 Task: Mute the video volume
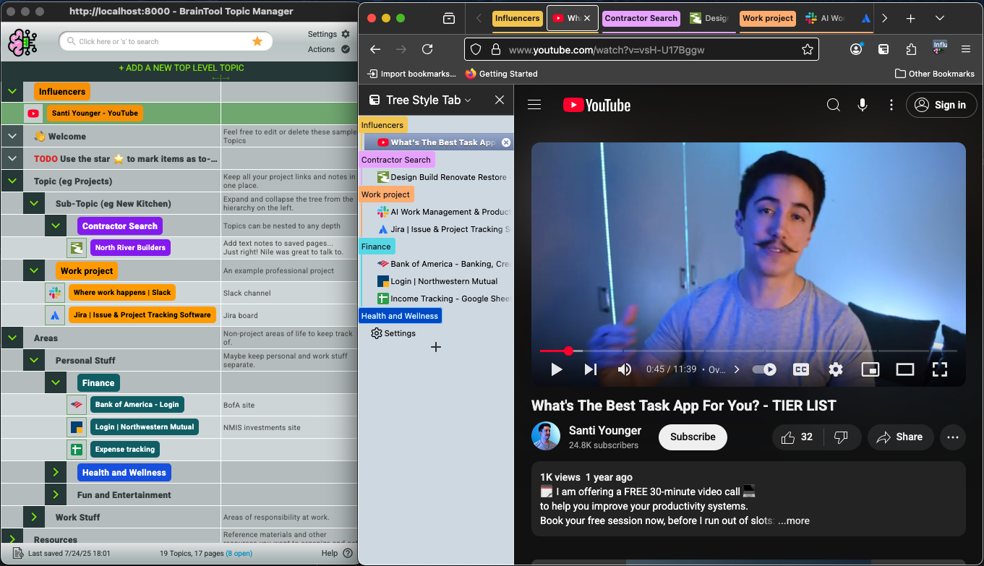click(625, 369)
